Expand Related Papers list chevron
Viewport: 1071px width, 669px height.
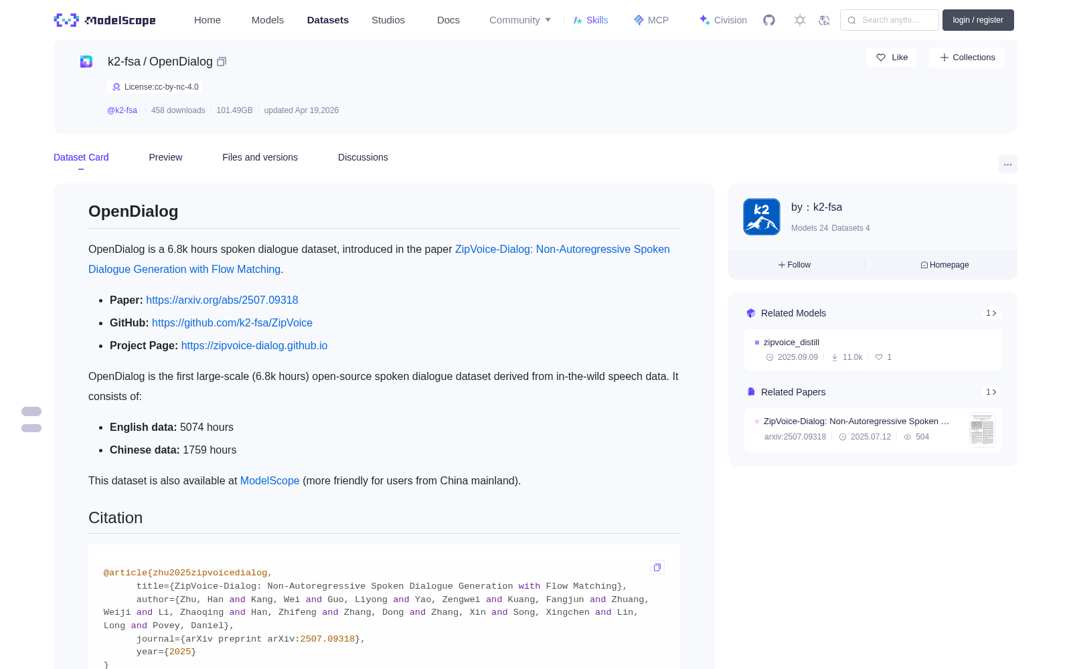click(x=991, y=392)
